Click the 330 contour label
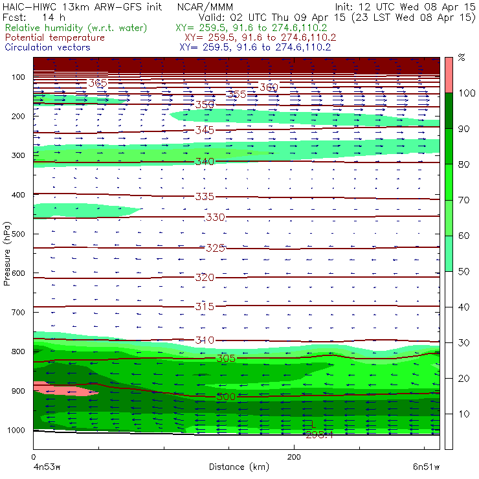 pos(216,217)
